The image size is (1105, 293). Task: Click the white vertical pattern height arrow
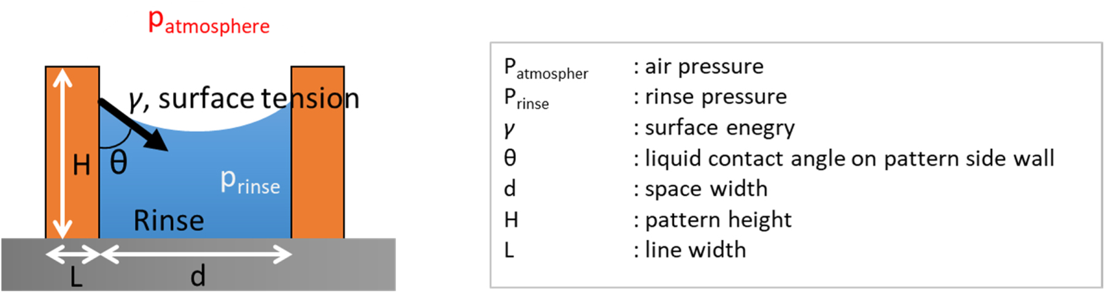62,153
